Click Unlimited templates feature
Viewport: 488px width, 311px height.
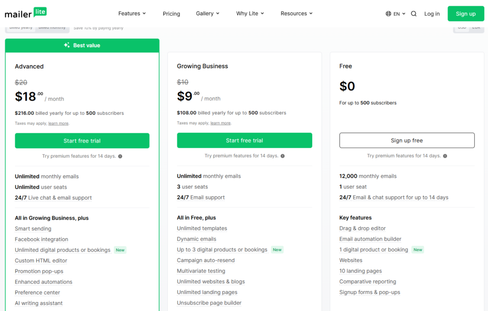[202, 228]
